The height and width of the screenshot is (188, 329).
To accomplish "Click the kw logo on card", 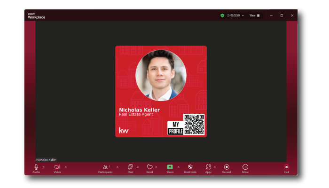I will [124, 130].
